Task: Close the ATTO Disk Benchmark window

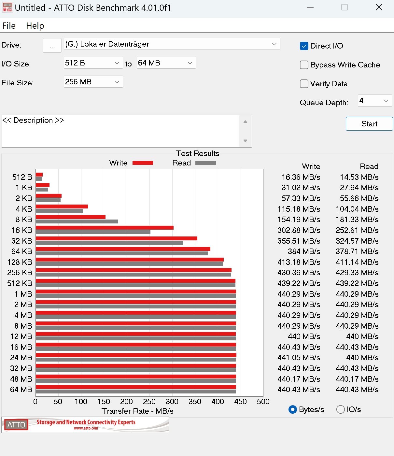Action: (x=379, y=7)
